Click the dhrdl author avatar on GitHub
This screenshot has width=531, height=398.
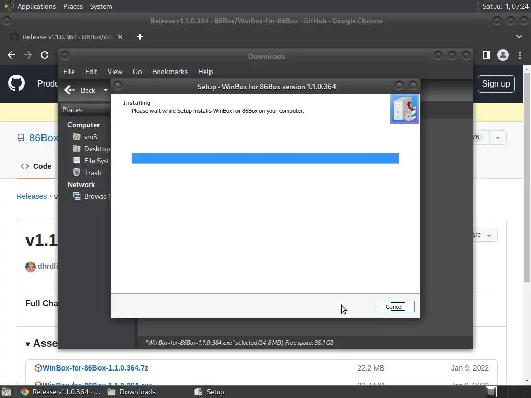click(31, 267)
